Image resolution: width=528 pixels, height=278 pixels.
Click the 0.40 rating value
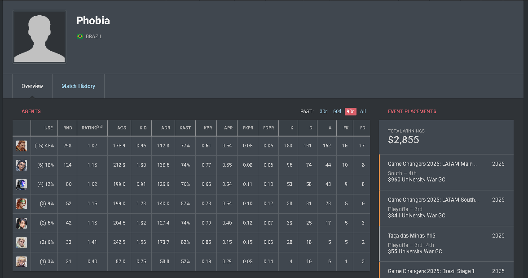click(92, 262)
